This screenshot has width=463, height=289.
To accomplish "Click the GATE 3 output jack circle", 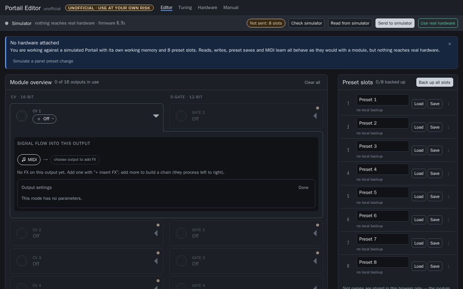I will coord(181,261).
